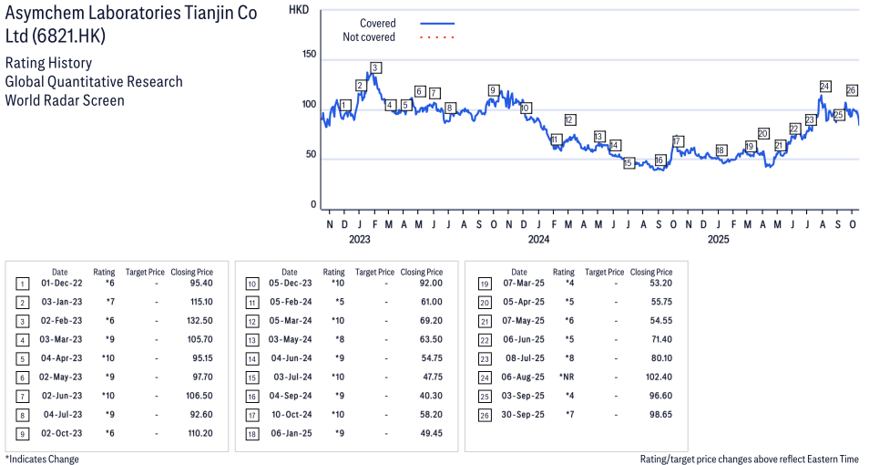Click the Closing Price header in the first table
The image size is (869, 465).
(191, 272)
